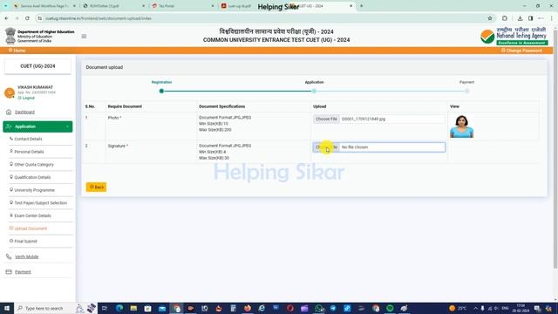Click the Payment progress step marker
The height and width of the screenshot is (314, 558).
point(467,91)
